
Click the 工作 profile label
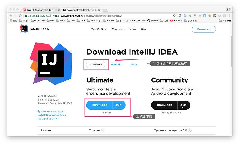tap(228, 10)
